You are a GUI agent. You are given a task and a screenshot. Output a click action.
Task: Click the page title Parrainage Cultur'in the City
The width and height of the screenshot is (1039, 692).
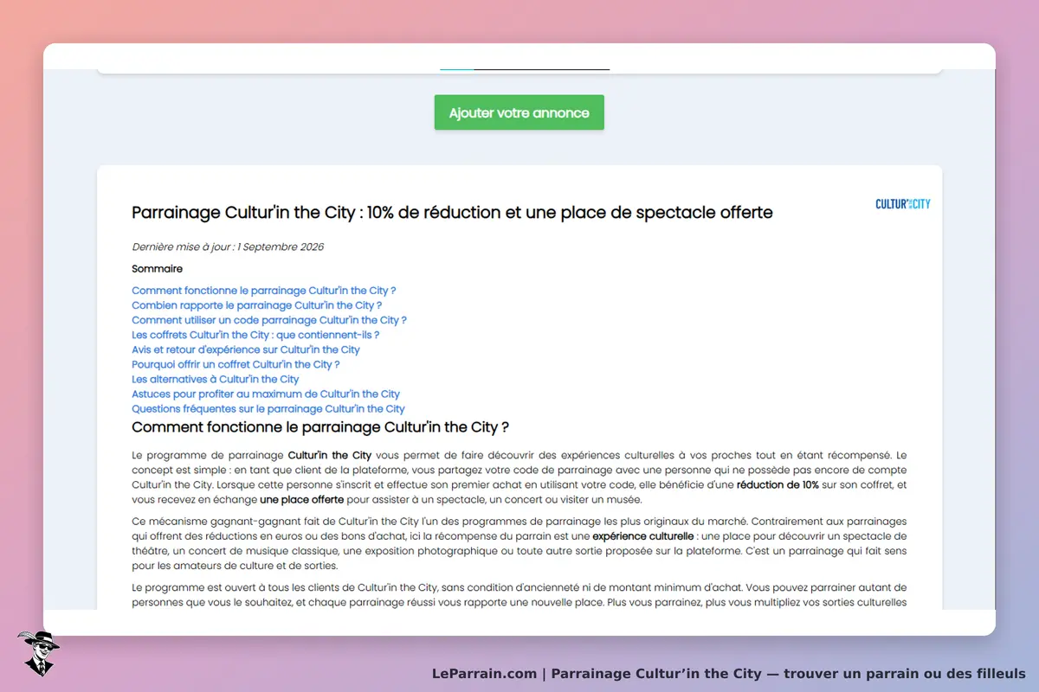coord(452,212)
